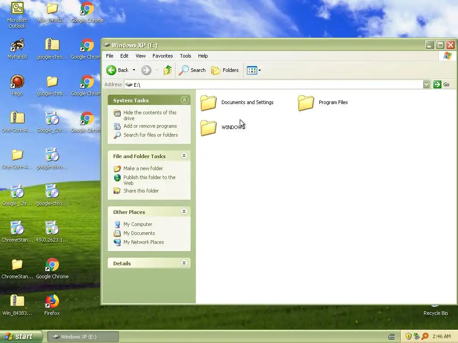Select the 49.0.2623.1... installer icon
This screenshot has width=458, height=343.
pos(52,232)
